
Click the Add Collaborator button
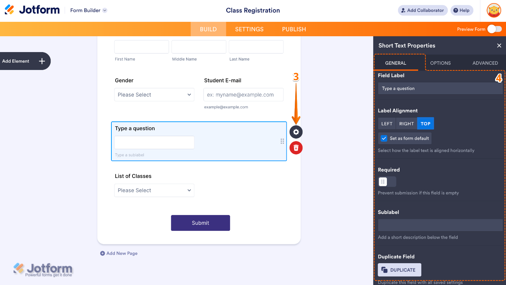pos(422,10)
